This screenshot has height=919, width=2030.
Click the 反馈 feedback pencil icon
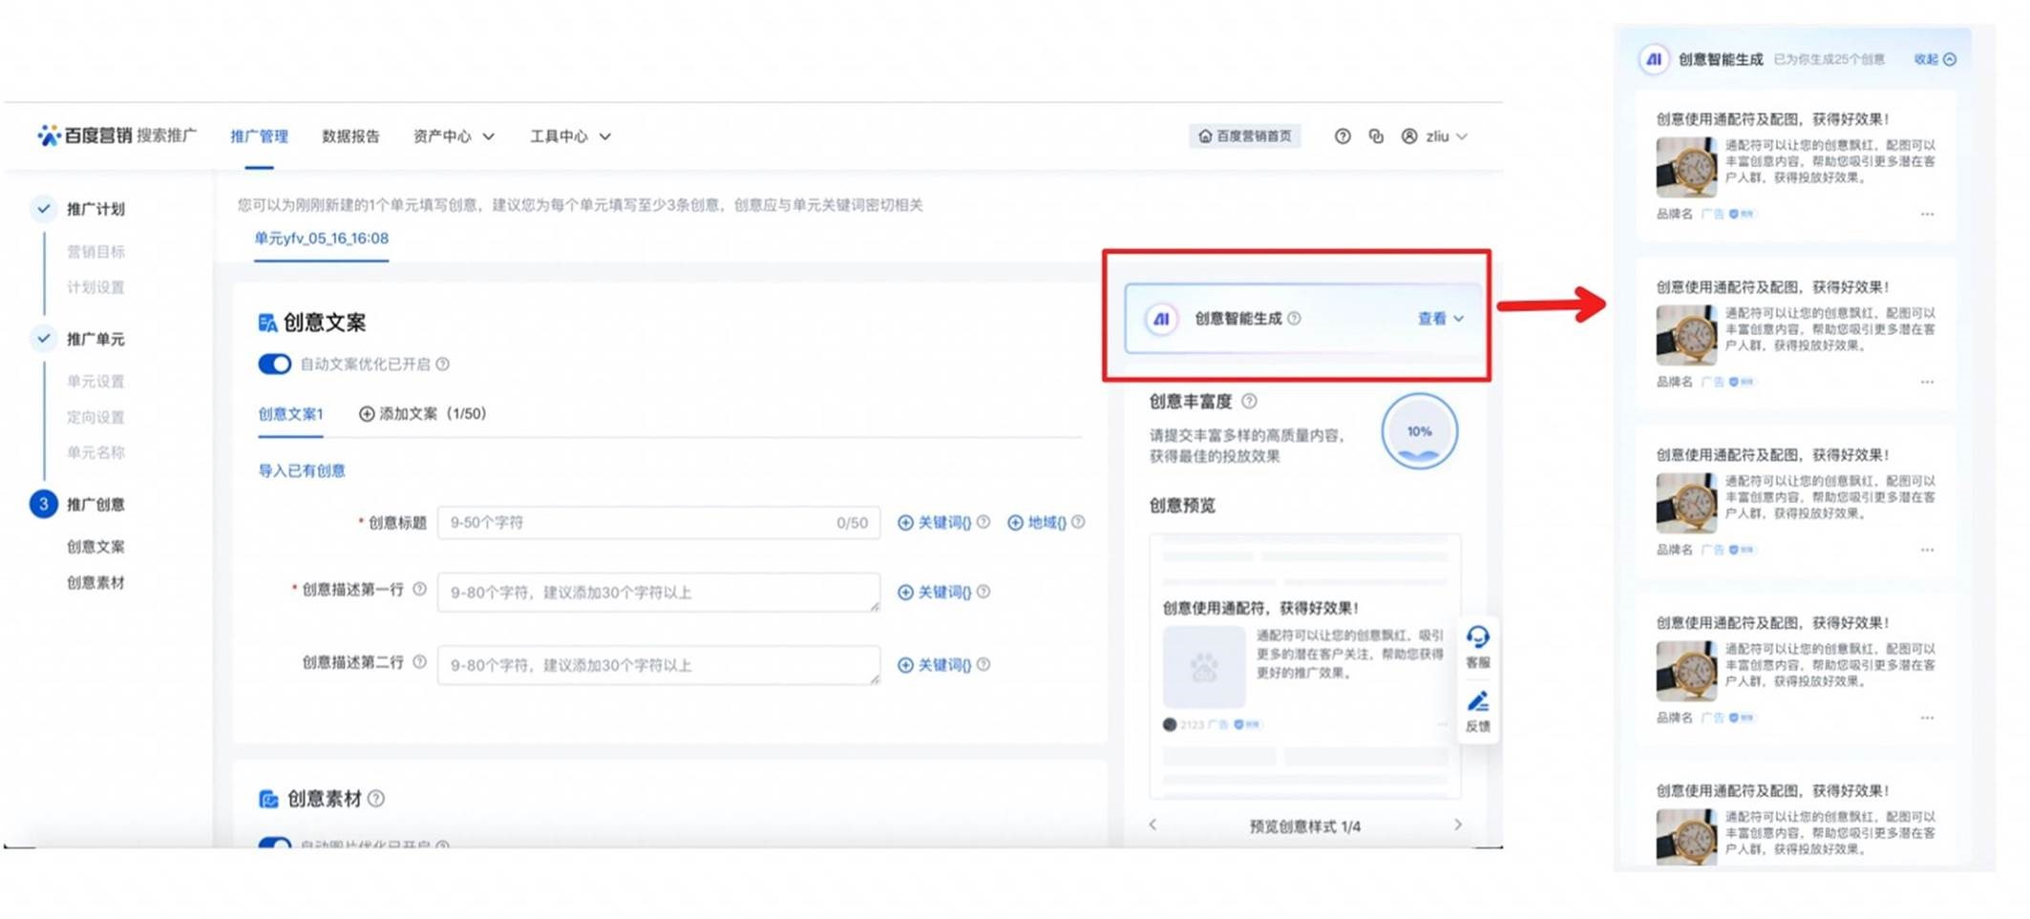pos(1477,702)
